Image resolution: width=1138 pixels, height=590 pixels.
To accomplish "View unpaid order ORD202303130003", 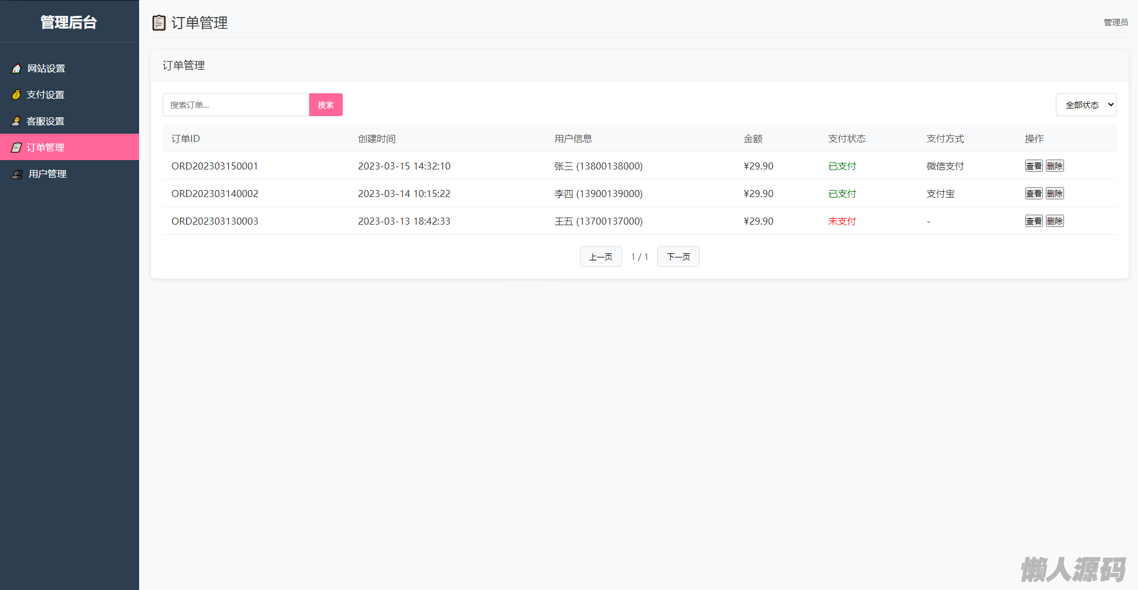I will [x=1034, y=221].
